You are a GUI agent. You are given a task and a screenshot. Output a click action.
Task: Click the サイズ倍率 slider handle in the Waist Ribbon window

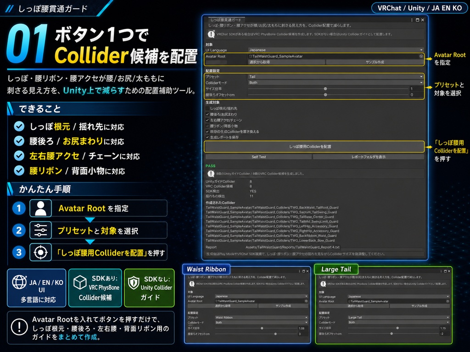click(262, 328)
